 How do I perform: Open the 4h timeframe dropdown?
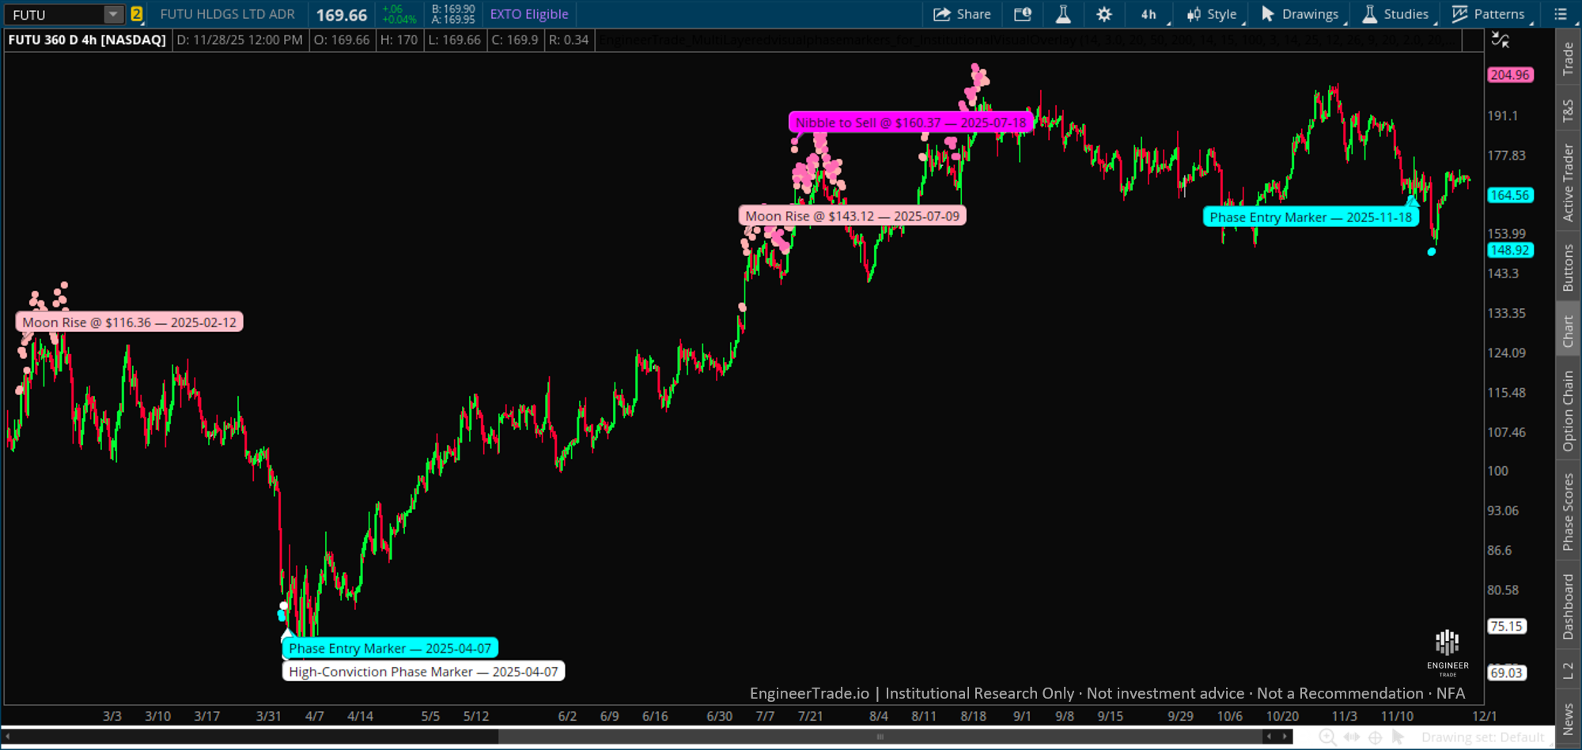(x=1149, y=14)
